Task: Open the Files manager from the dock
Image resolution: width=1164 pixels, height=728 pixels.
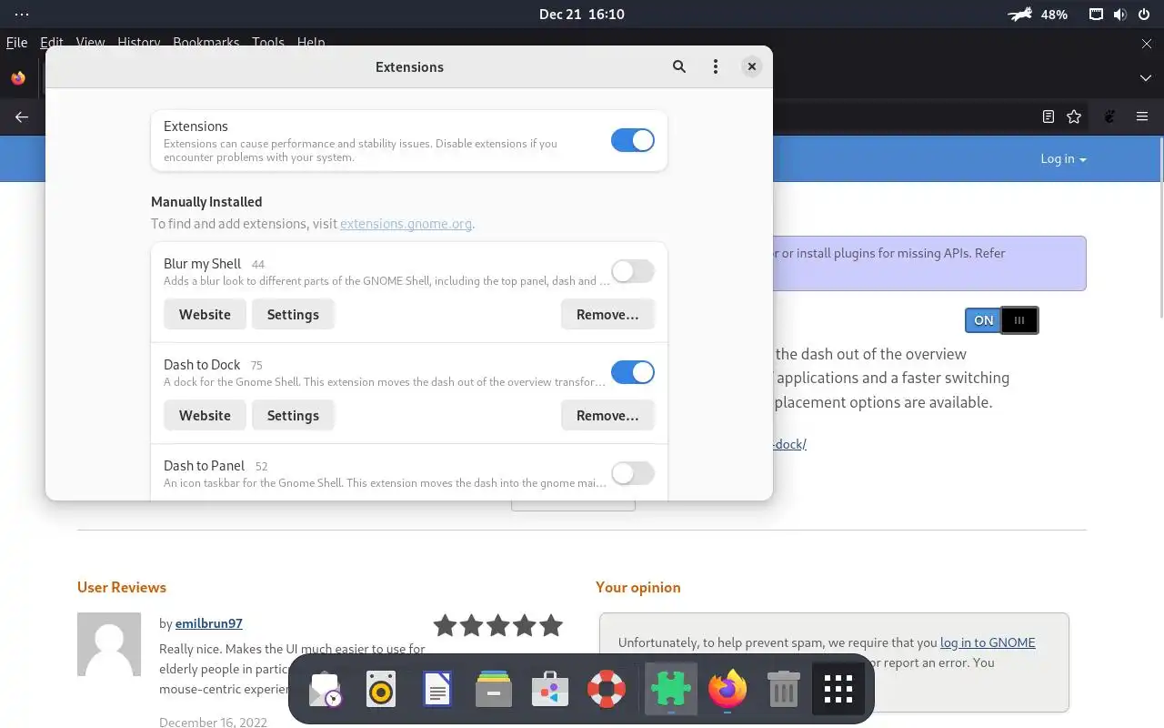Action: point(493,690)
